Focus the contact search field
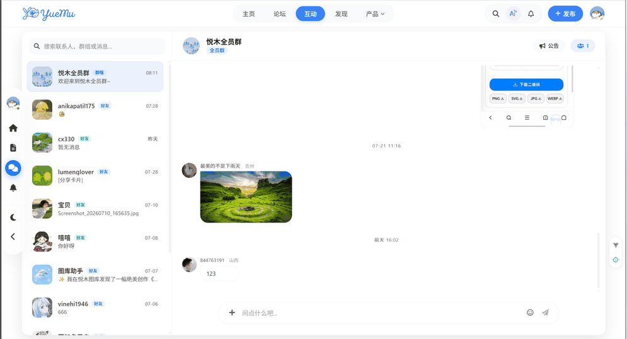Image resolution: width=627 pixels, height=339 pixels. tap(97, 47)
